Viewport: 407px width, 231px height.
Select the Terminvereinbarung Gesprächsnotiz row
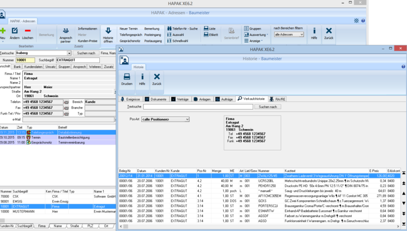(58, 142)
